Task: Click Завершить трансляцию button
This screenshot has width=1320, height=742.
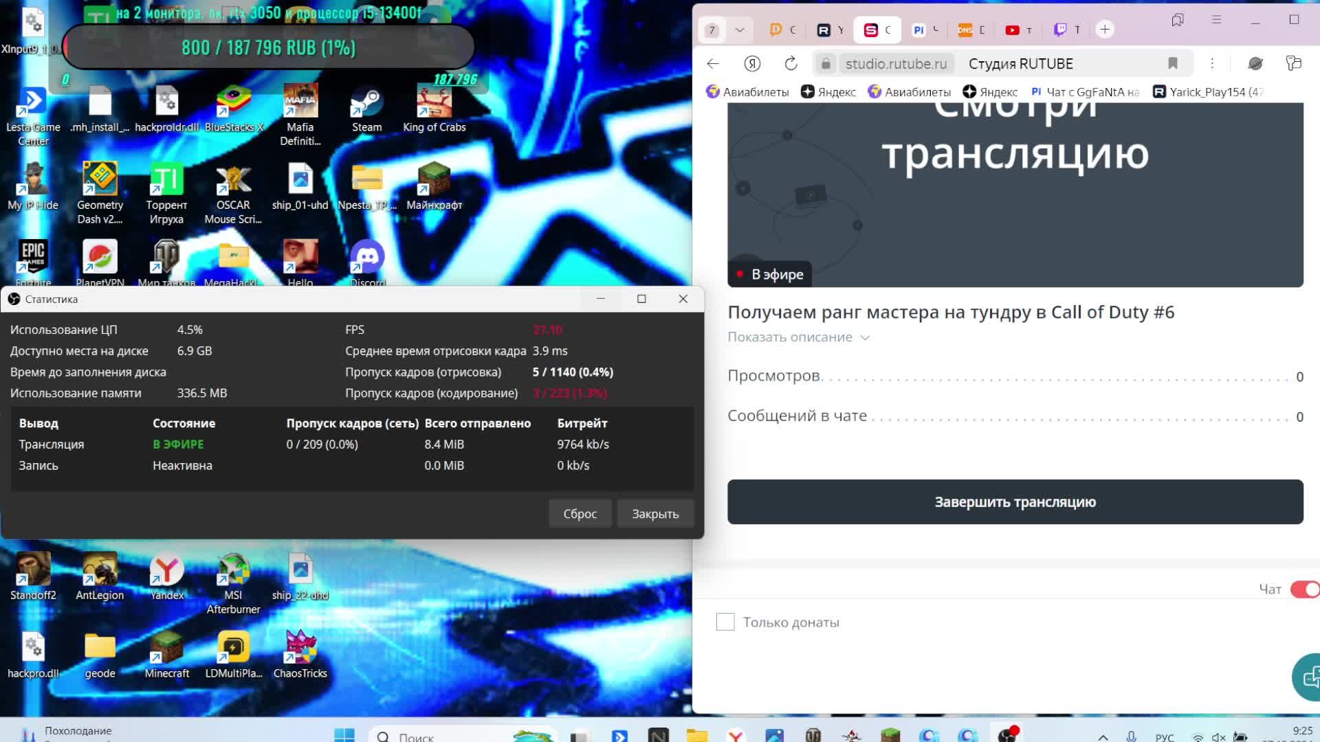Action: click(1015, 502)
